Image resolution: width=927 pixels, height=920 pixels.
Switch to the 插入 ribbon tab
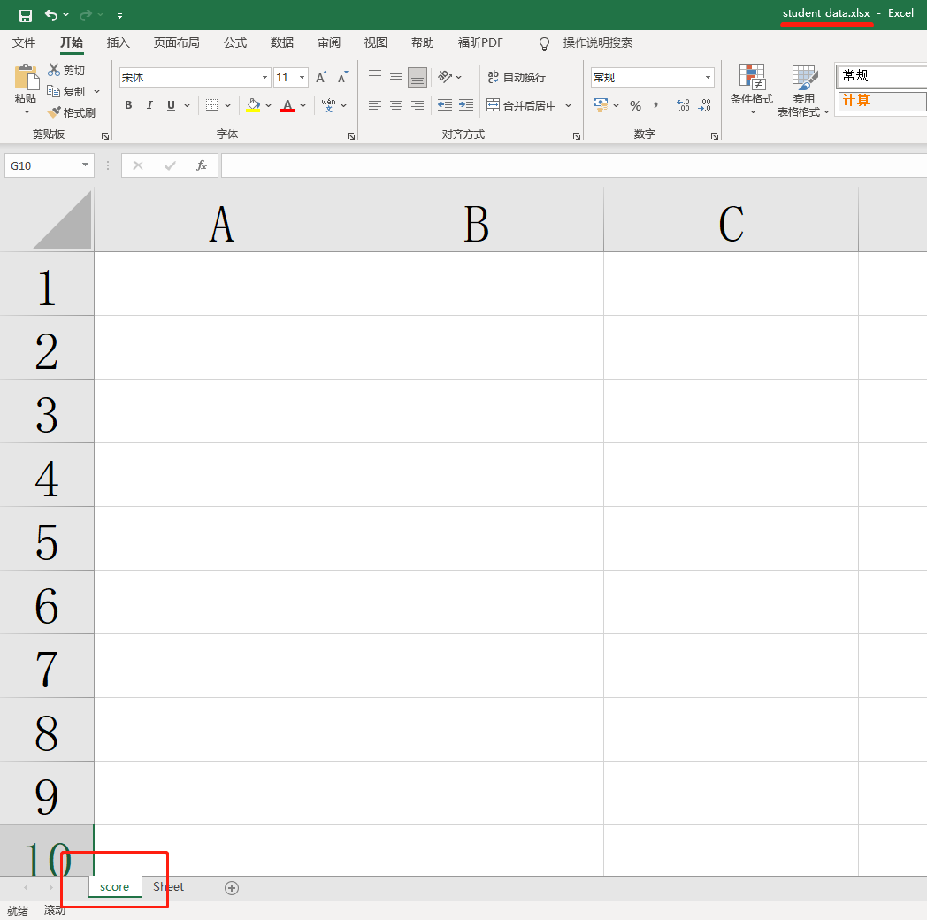pyautogui.click(x=118, y=42)
